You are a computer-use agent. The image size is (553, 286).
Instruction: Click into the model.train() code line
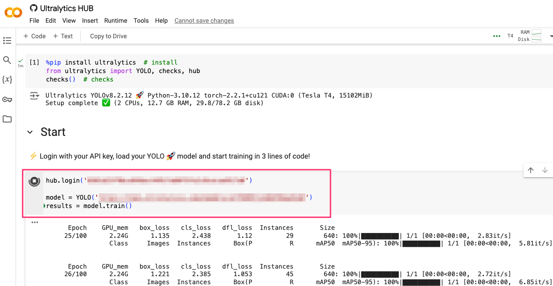(x=89, y=206)
